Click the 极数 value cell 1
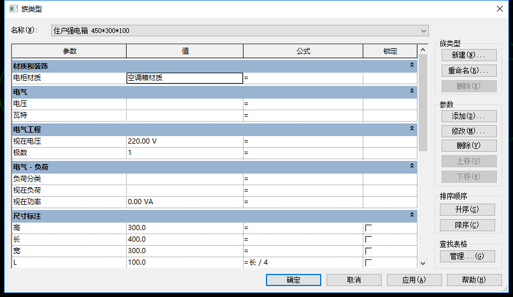The height and width of the screenshot is (297, 513). click(184, 153)
